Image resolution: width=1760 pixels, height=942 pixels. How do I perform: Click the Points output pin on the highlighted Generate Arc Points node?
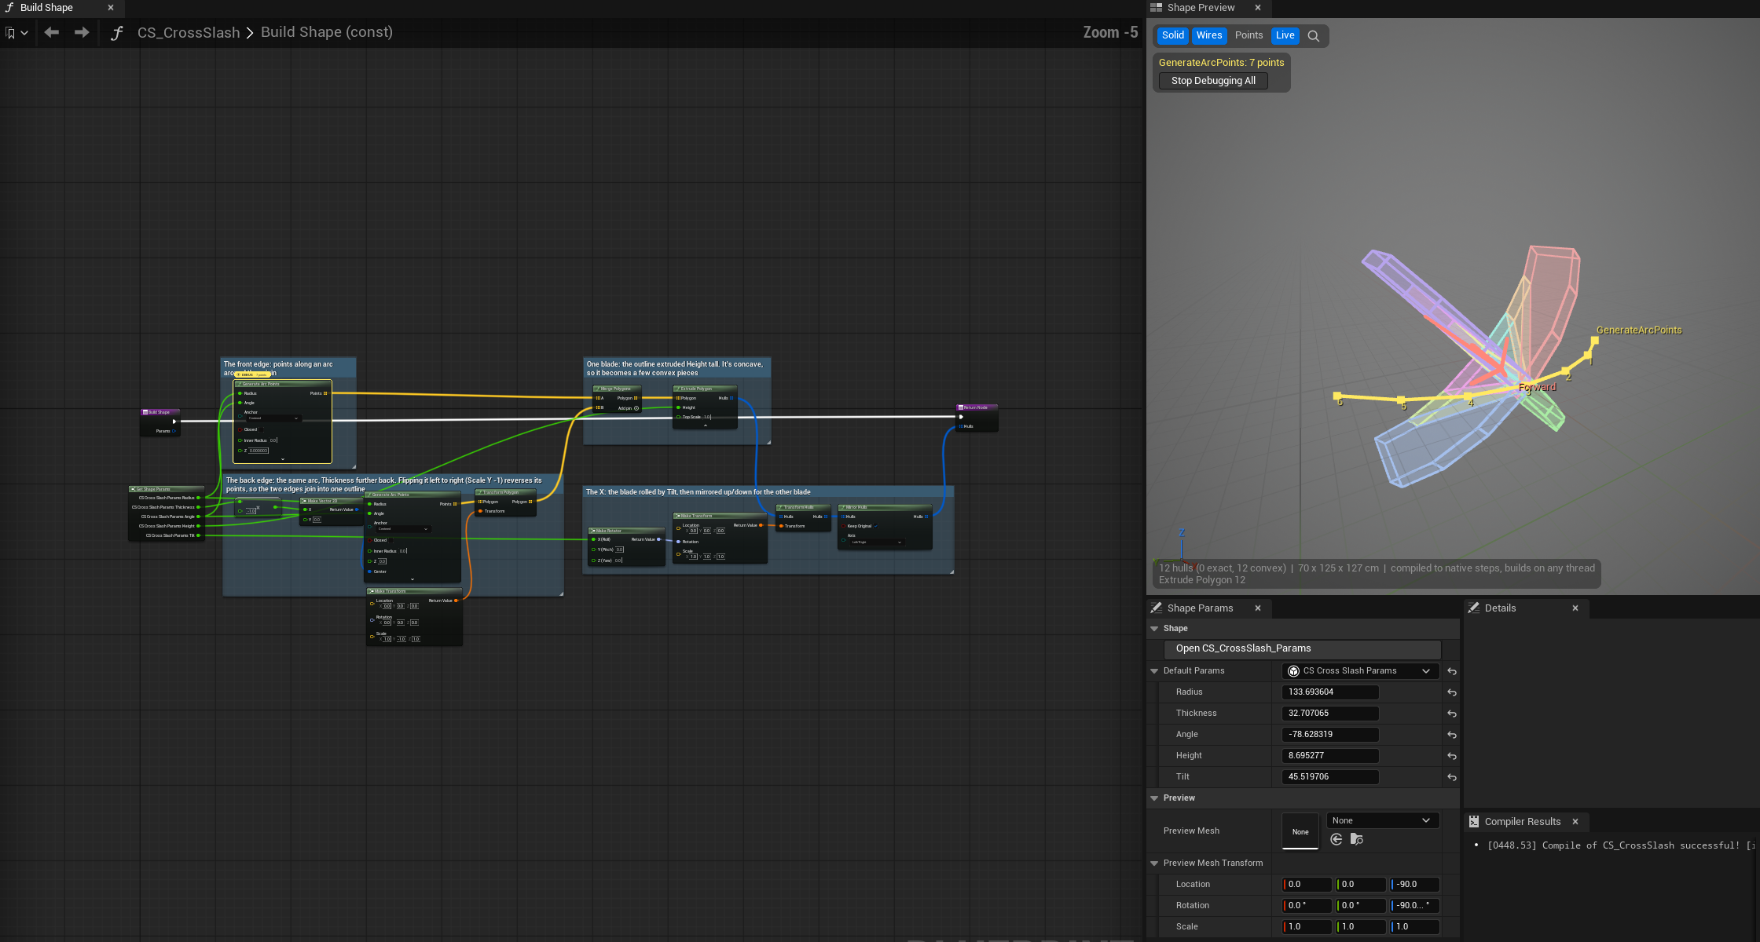325,393
